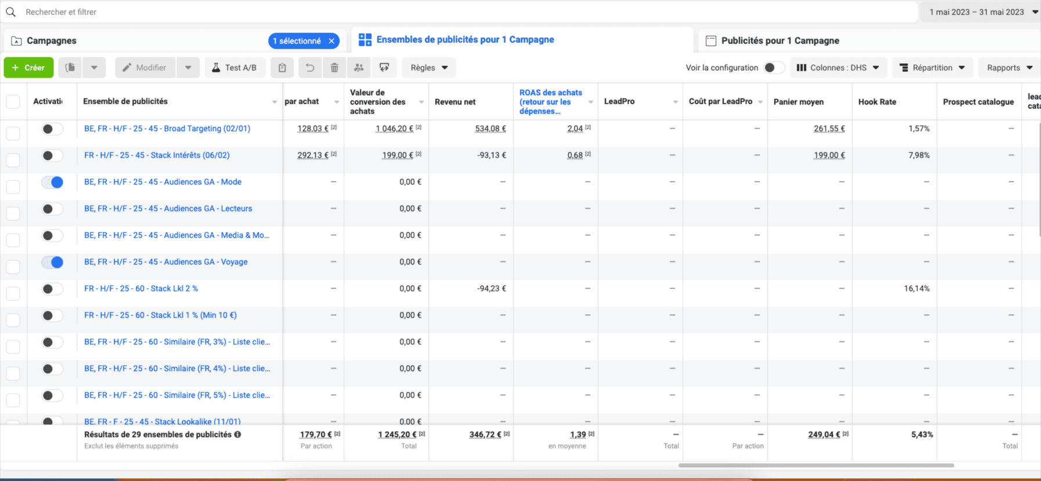This screenshot has height=481, width=1041.
Task: Enable Audiences GA - Lecteurs ad set
Action: click(52, 209)
